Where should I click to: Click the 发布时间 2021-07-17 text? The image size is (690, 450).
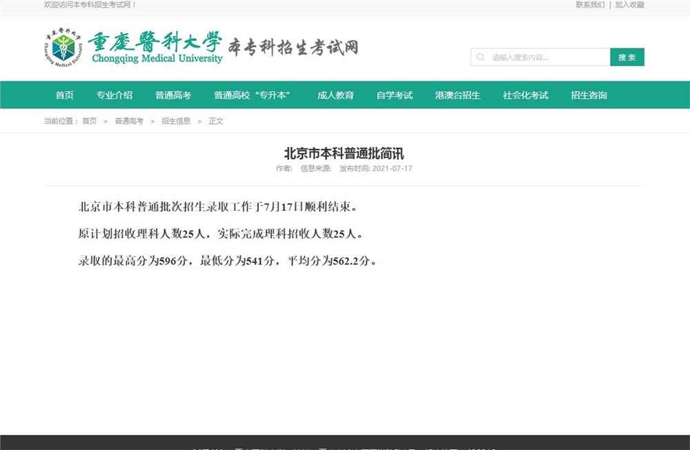(376, 168)
